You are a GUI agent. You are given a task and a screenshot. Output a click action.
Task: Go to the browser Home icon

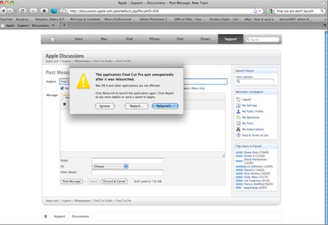pyautogui.click(x=44, y=11)
